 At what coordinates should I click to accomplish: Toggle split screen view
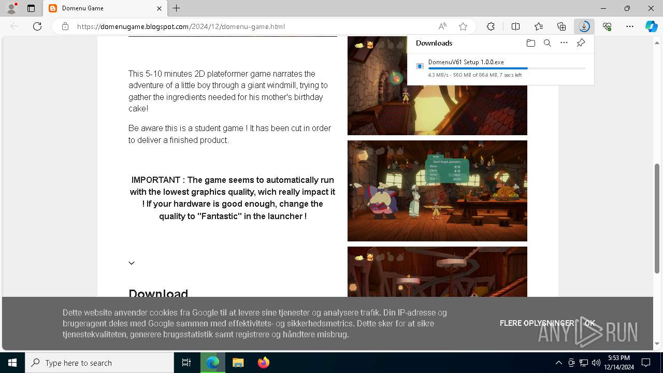(515, 26)
